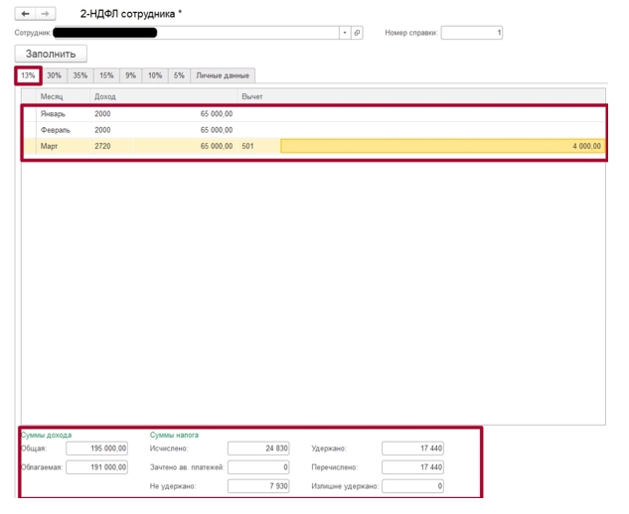Open the Личные данные tab

223,75
